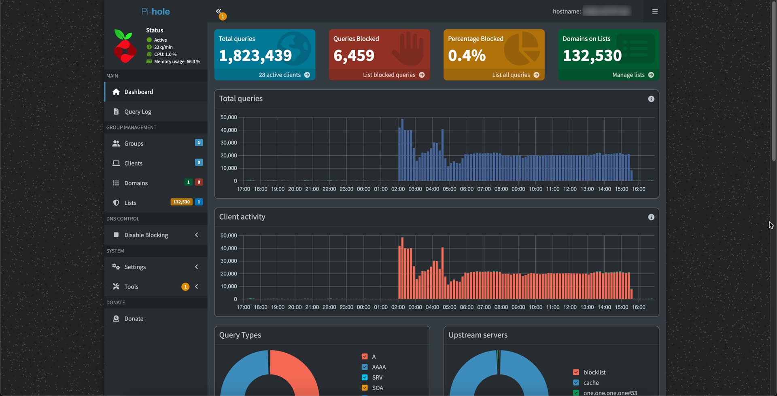
Task: Open the Dashboard menu item
Action: (x=156, y=92)
